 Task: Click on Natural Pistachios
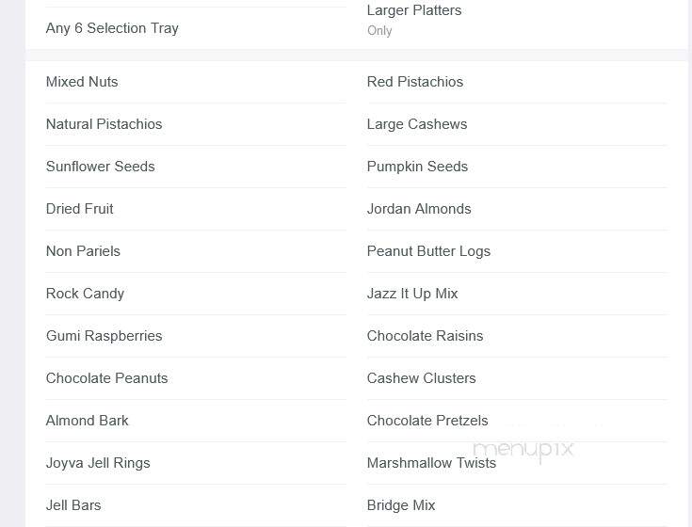coord(105,124)
